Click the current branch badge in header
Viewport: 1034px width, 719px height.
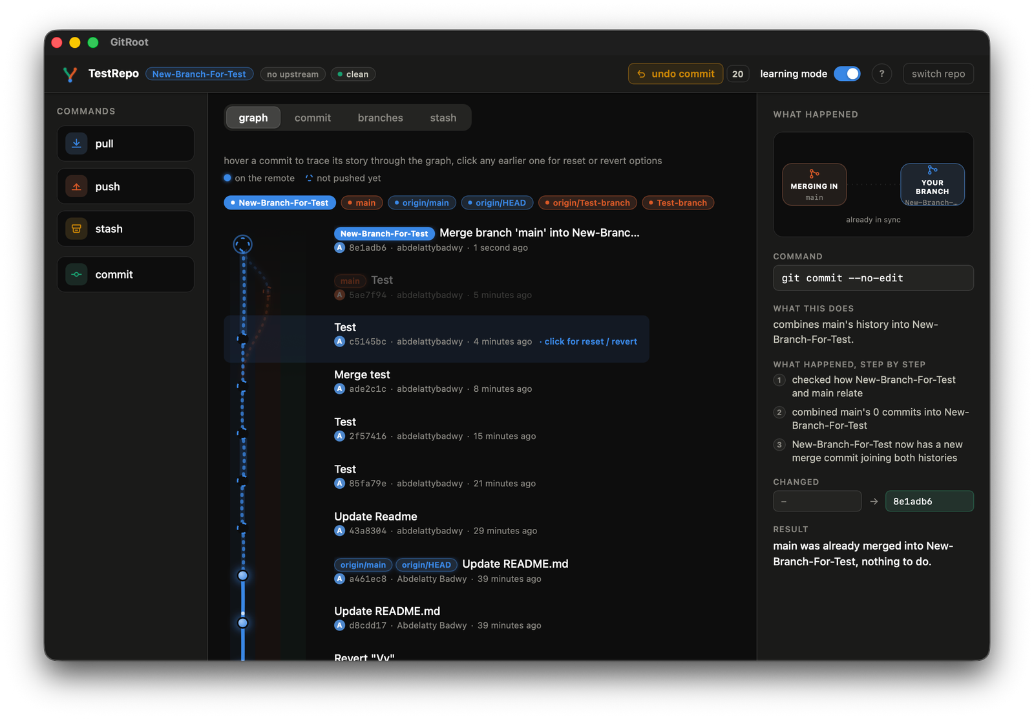point(199,74)
